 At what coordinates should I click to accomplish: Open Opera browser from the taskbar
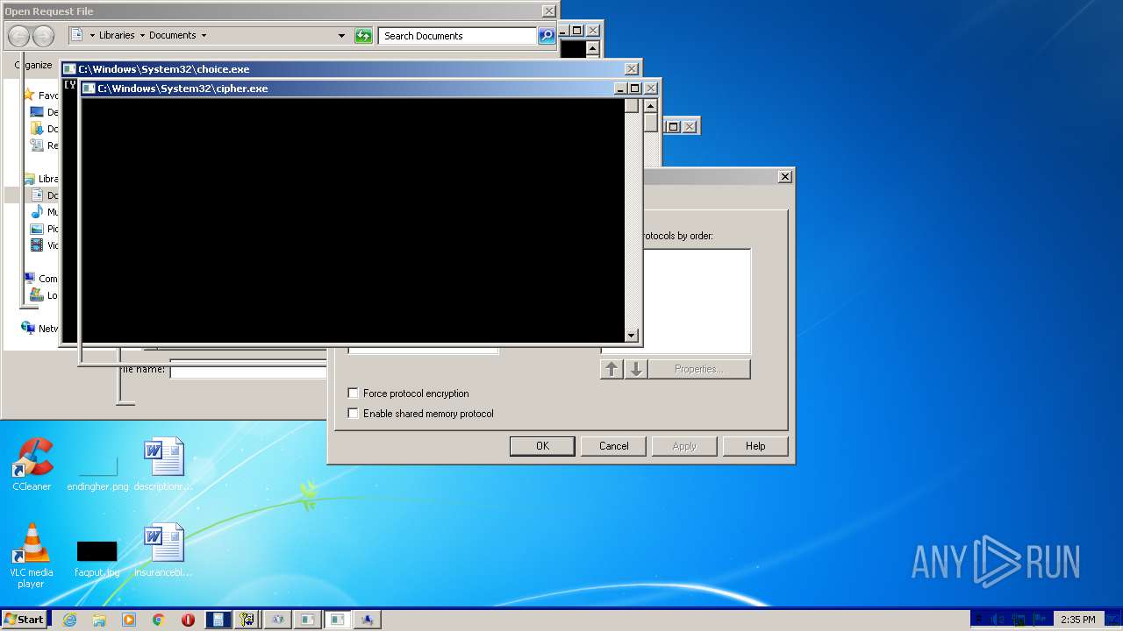tap(188, 620)
